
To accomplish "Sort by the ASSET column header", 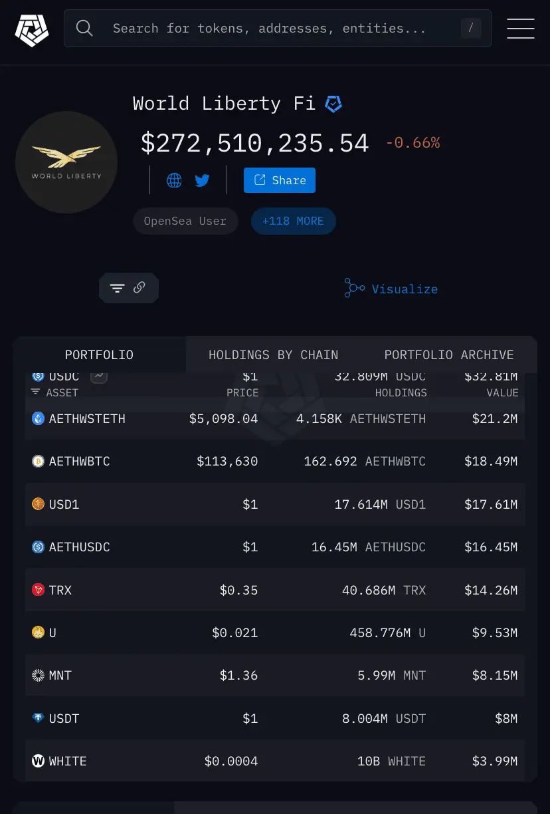I will [55, 393].
